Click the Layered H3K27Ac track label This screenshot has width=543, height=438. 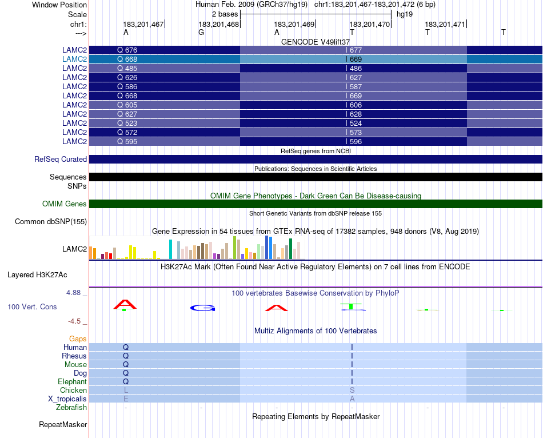click(x=37, y=275)
